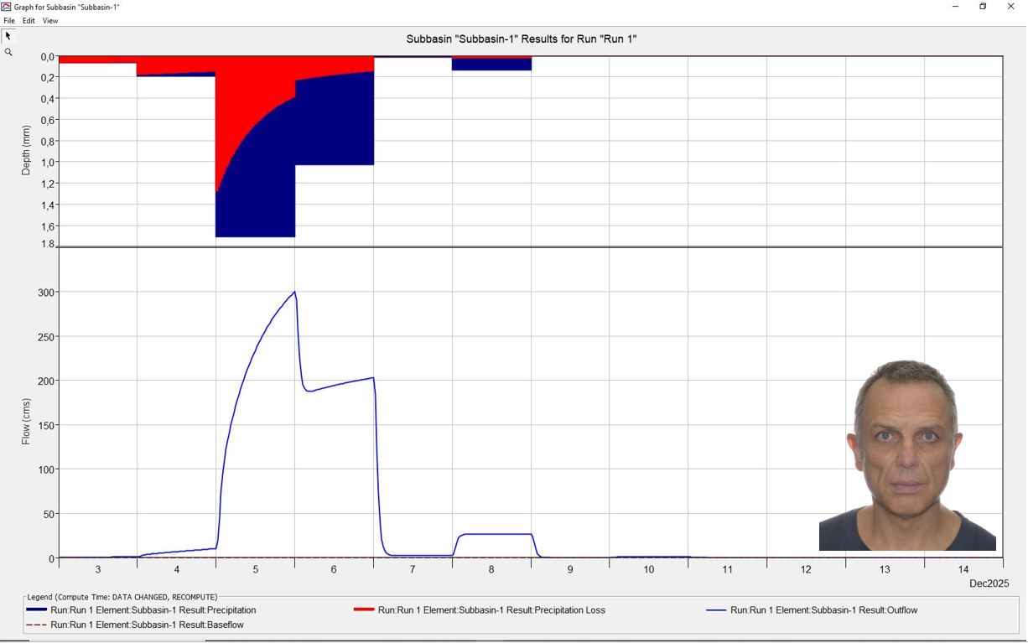Click the red Precipitation Loss legend swatch
1028x643 pixels.
click(365, 610)
